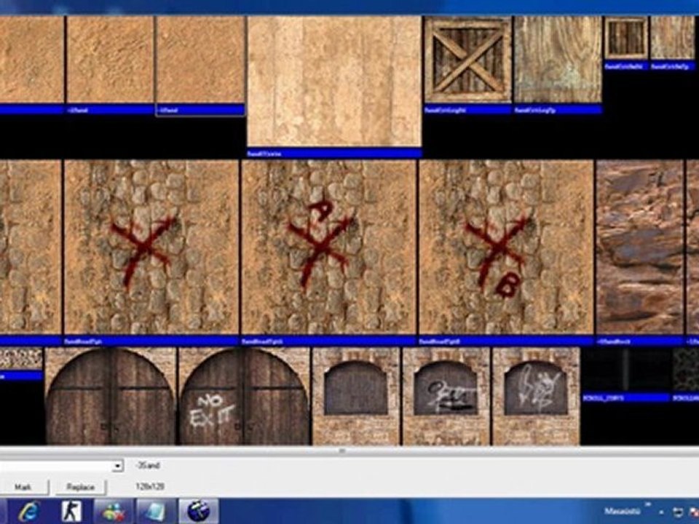The width and height of the screenshot is (699, 524).
Task: Select the NO EXIT door texture
Action: point(245,397)
